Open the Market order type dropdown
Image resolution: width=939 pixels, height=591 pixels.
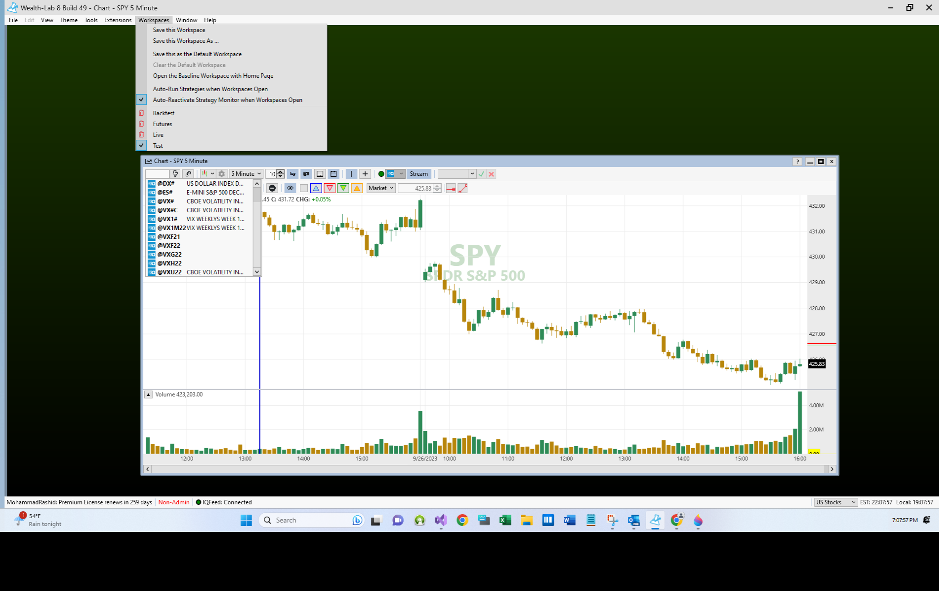click(x=381, y=188)
